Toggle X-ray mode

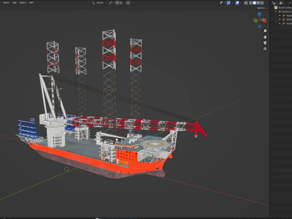(246, 3)
